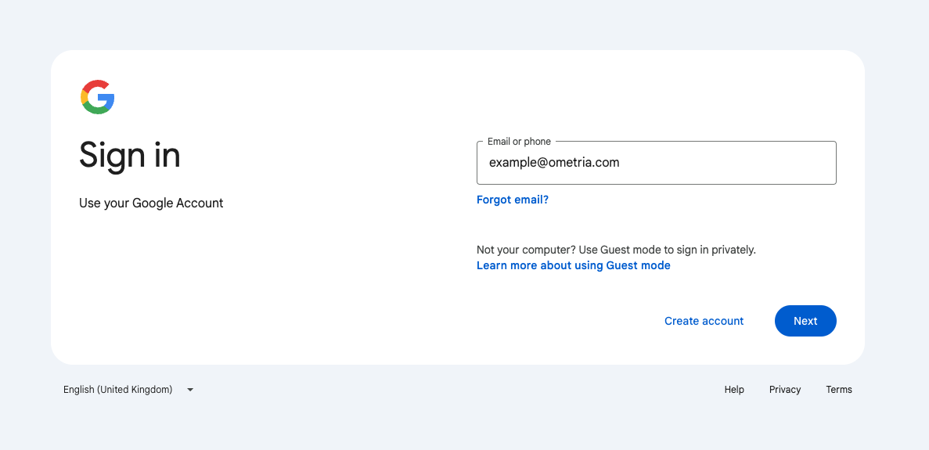This screenshot has height=450, width=929.
Task: Focus the Email or phone input field
Action: click(657, 163)
